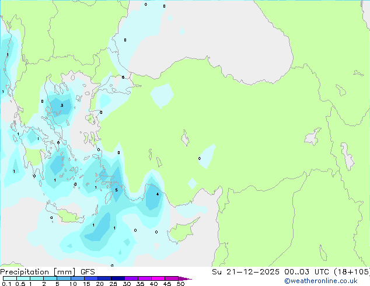Viewport: 370px width, 286px height.
Task: Select the 20–25 mm legend swatch
Action: [104, 278]
